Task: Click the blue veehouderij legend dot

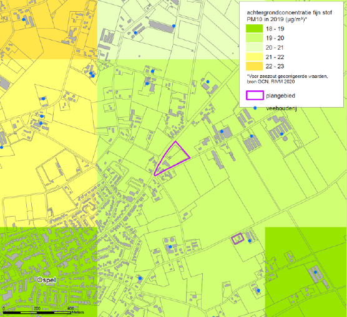Action: (255, 108)
